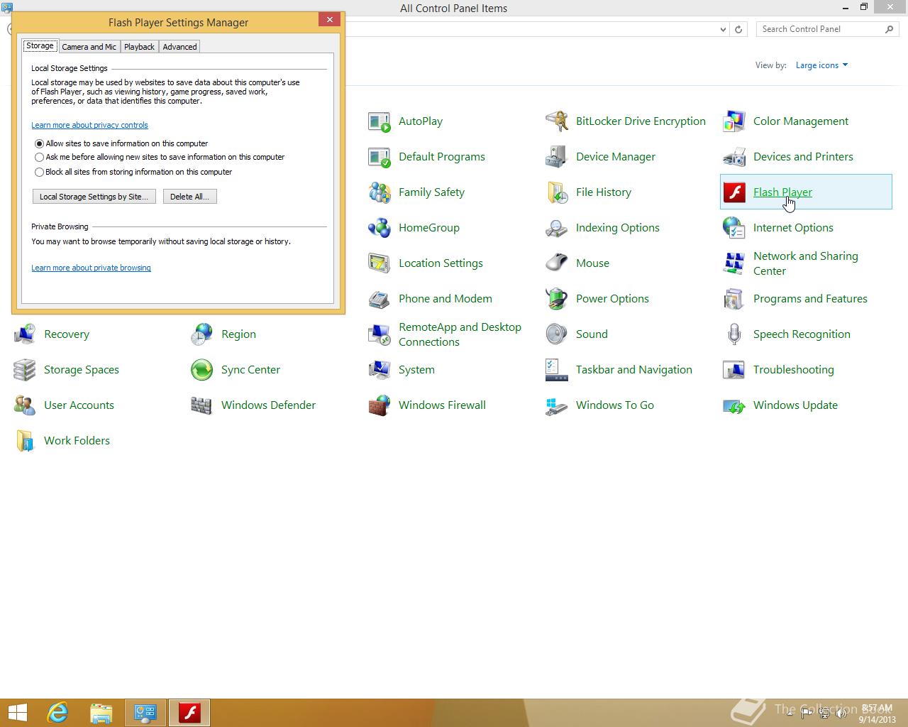Open the Default Programs icon
Screen dimensions: 908x727
380,157
